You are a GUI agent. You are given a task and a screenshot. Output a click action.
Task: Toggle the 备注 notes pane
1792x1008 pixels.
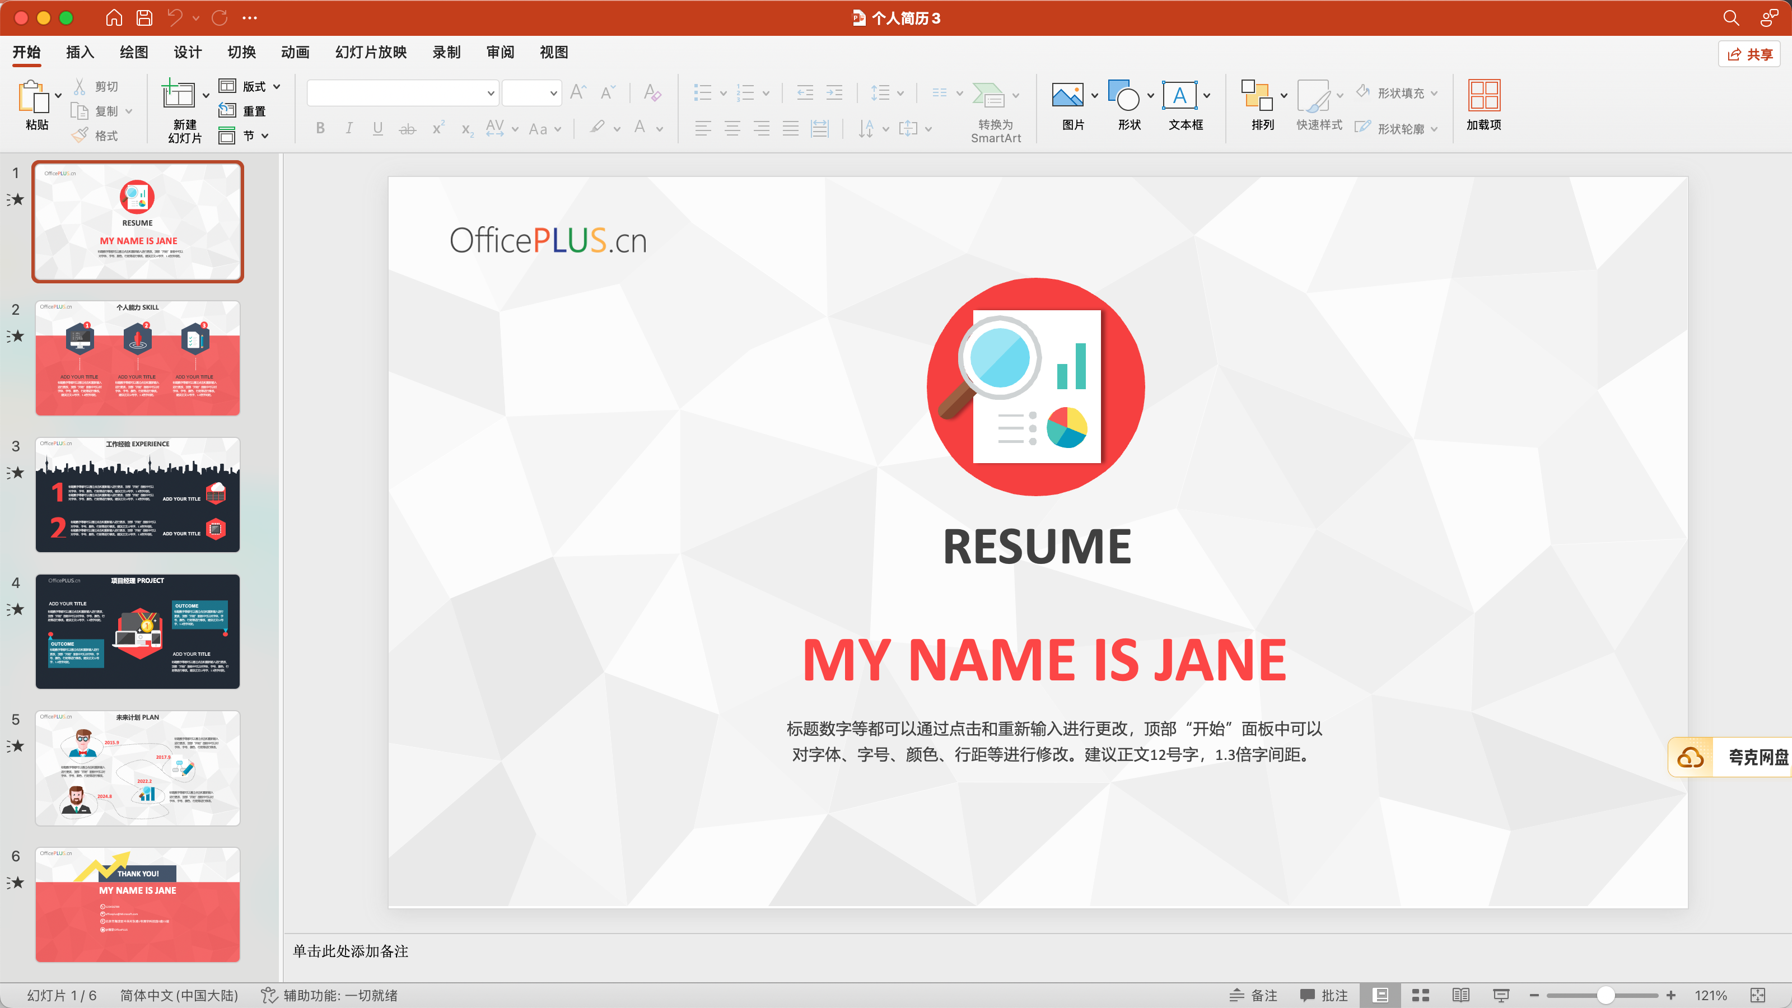[1254, 996]
